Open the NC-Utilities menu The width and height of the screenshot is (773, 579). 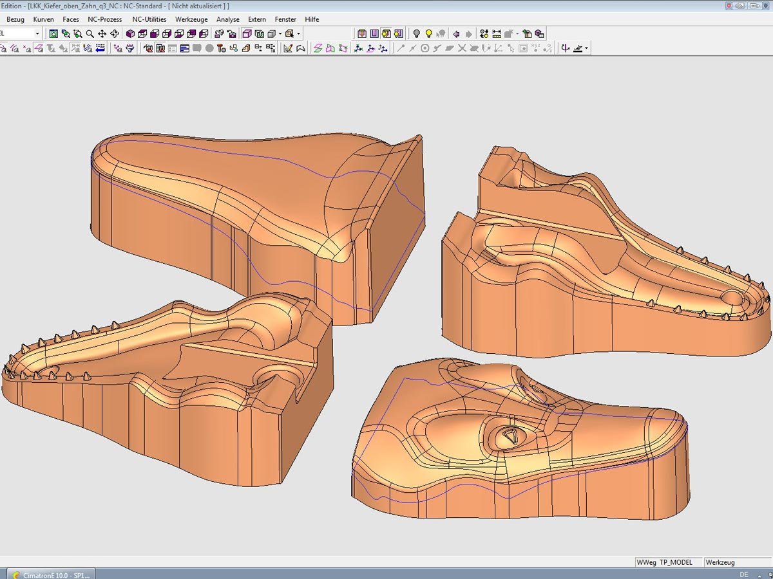coord(149,19)
